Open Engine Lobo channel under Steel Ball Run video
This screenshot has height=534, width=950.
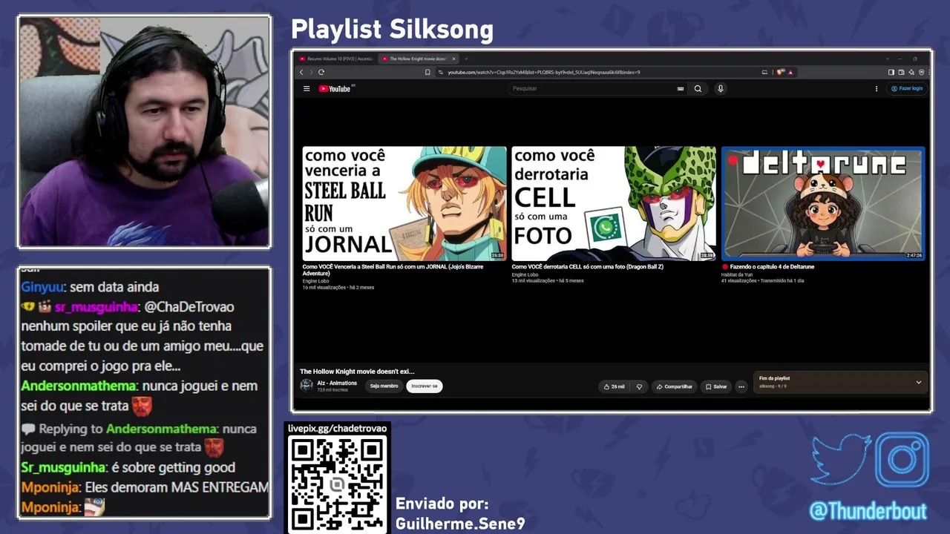315,281
